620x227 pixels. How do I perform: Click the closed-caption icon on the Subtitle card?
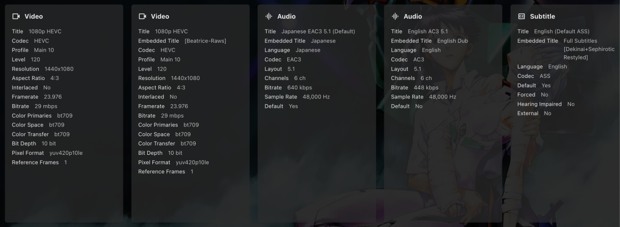(x=521, y=17)
